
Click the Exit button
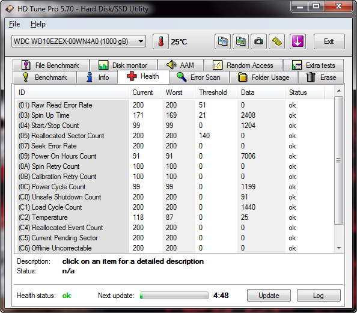pyautogui.click(x=329, y=41)
